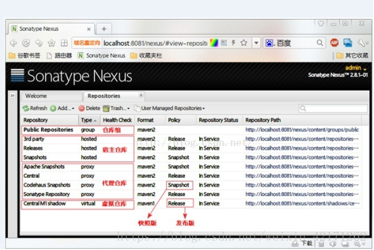Select the 3rd party repository row
Viewport: 374px width, 250px height.
pyautogui.click(x=191, y=139)
